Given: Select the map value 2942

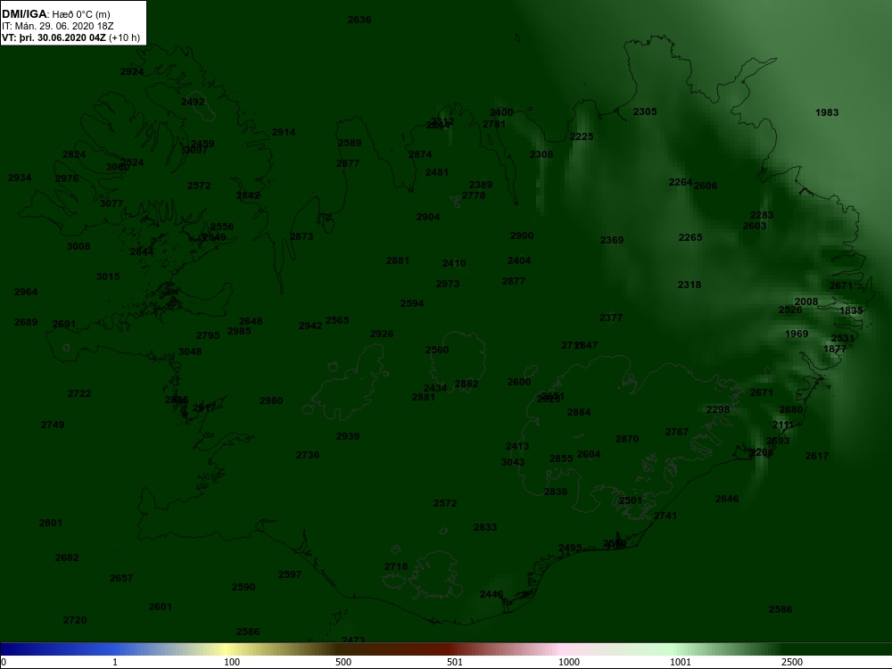Looking at the screenshot, I should click(310, 326).
